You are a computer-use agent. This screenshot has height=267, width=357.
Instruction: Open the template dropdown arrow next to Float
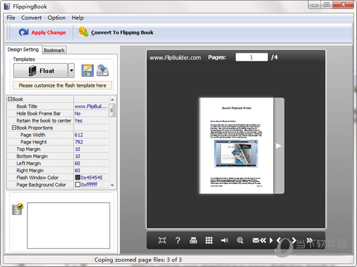tap(71, 70)
